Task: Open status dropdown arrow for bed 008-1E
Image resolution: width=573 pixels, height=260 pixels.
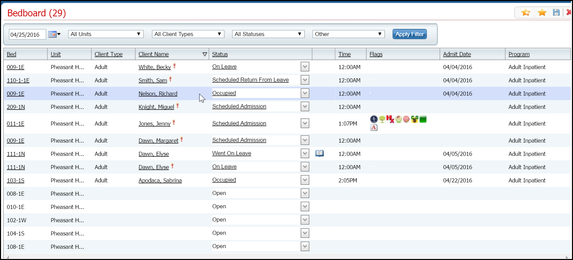Action: pos(305,193)
